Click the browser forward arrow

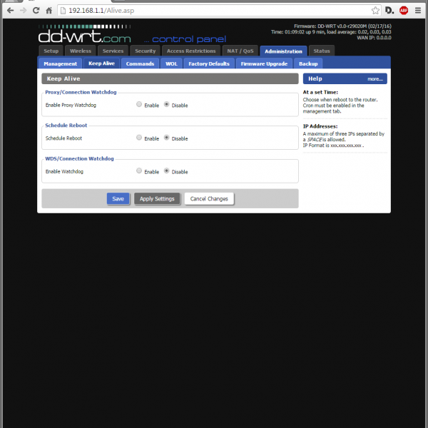point(23,11)
